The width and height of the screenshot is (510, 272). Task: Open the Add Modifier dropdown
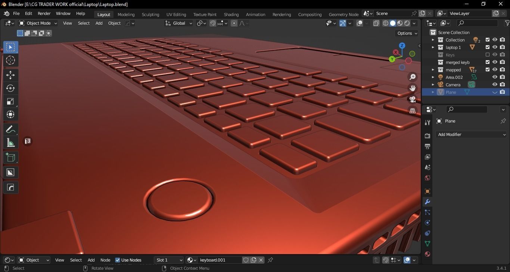(x=472, y=135)
